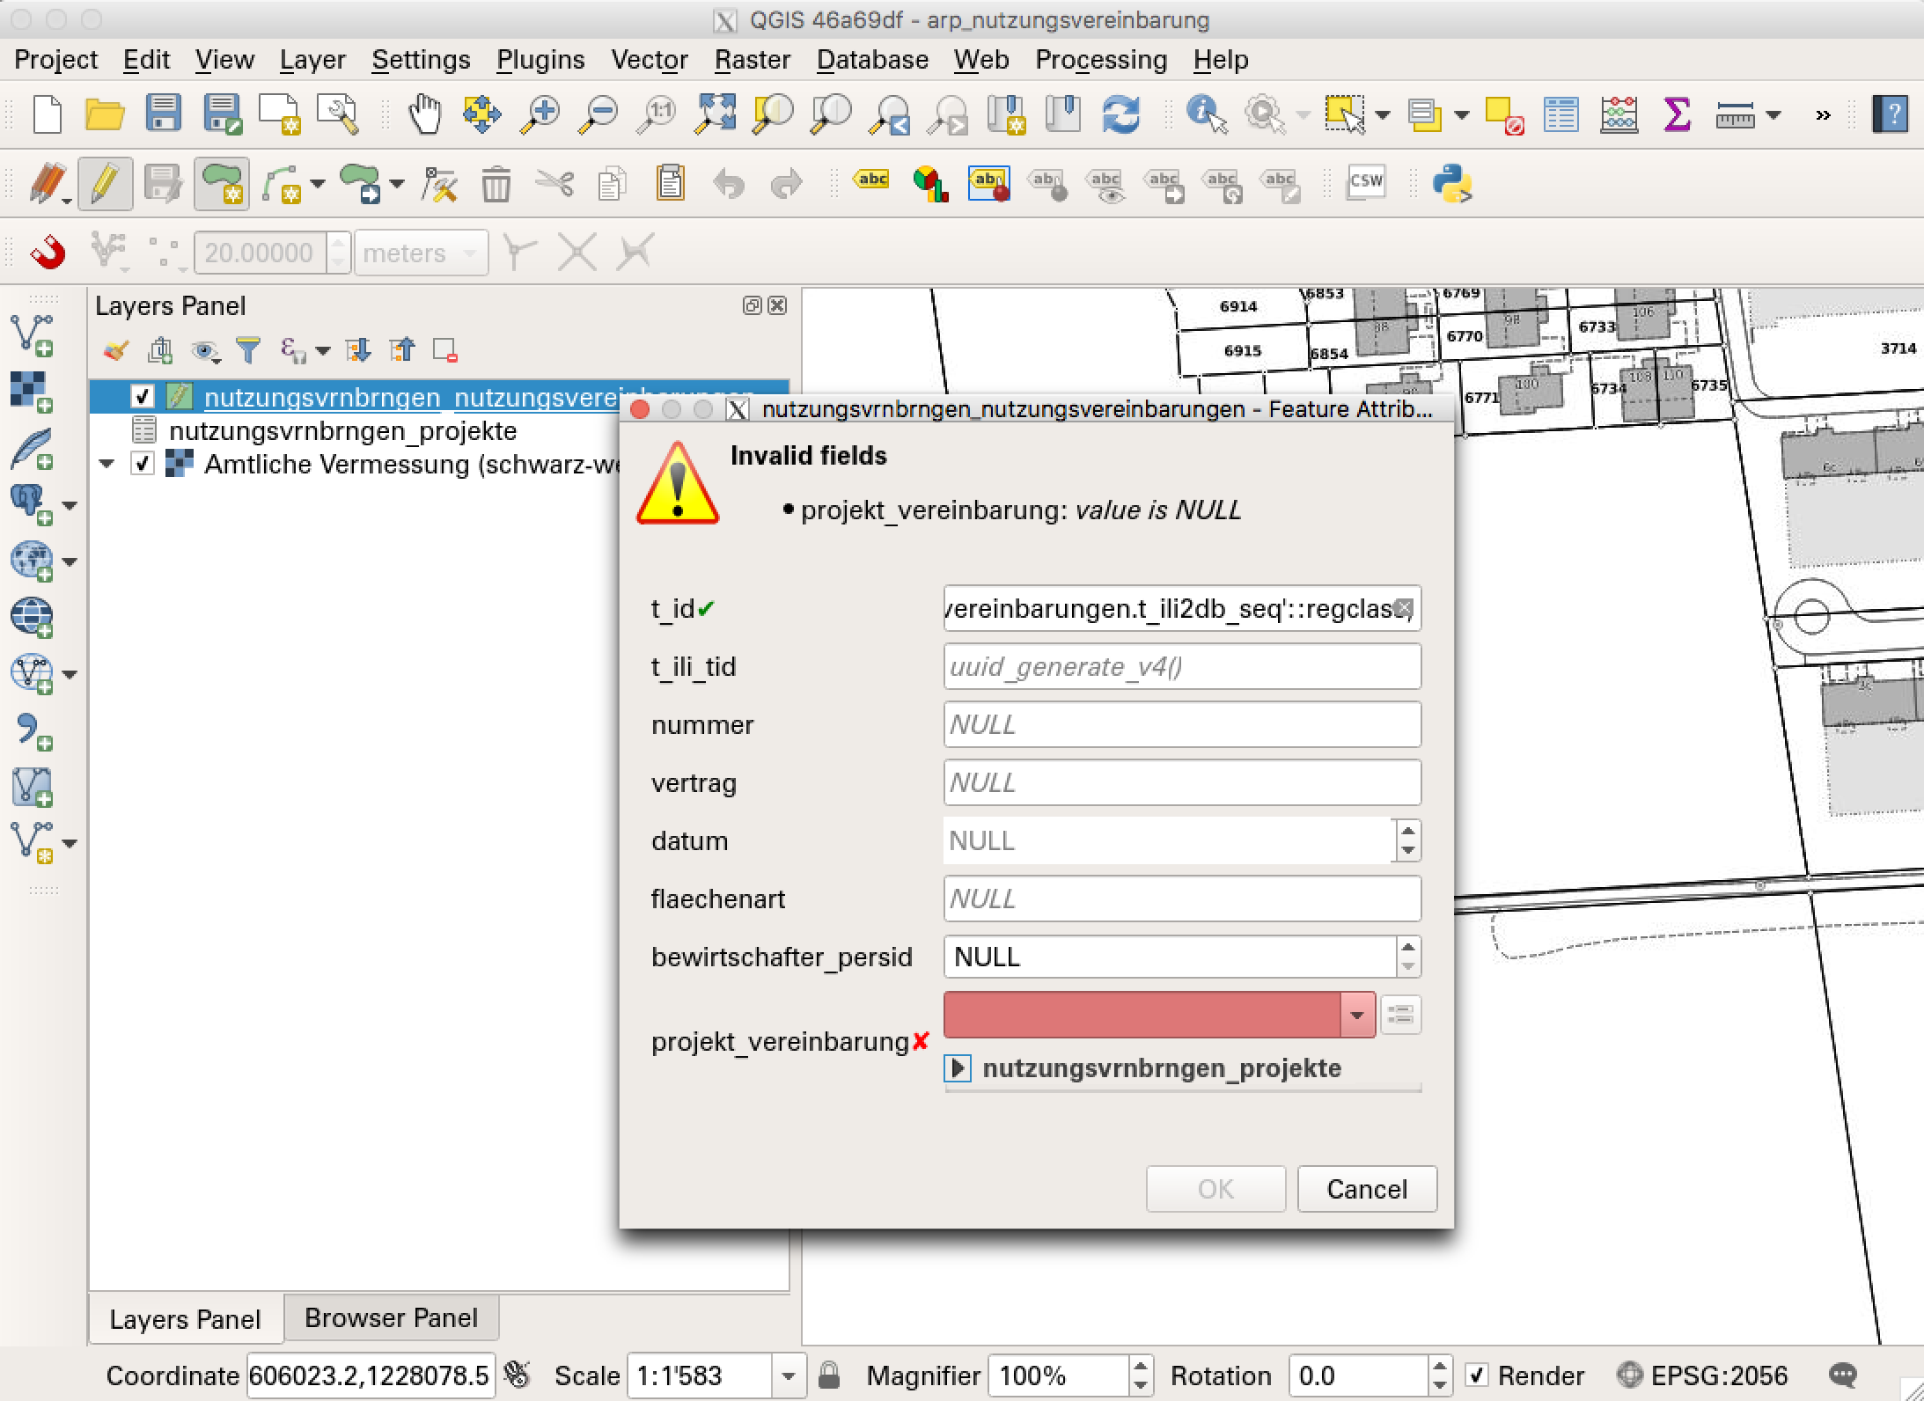Click the EPSG:2056 CRS button

(1702, 1375)
